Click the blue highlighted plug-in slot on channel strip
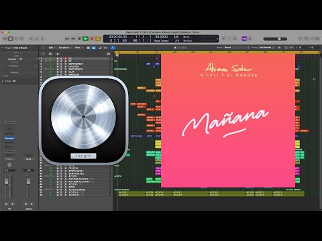Screen dimensions: 322x241 9,138
